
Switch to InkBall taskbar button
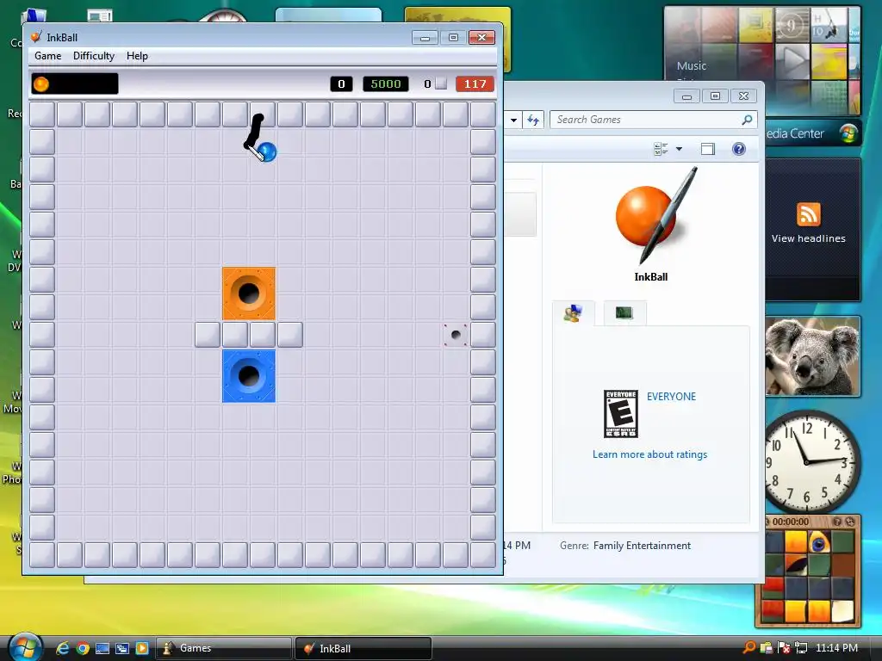(363, 648)
